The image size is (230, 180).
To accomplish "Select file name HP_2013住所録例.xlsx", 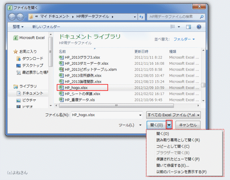I will point(83,76).
